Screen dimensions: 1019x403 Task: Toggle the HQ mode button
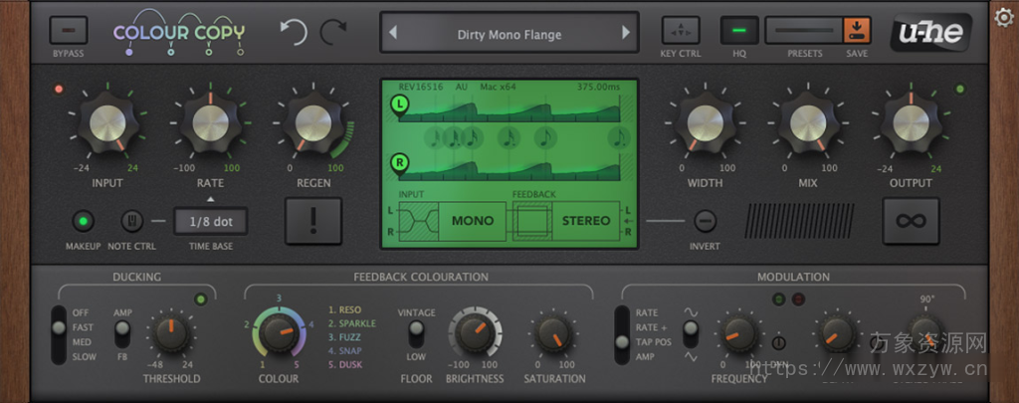(x=739, y=30)
